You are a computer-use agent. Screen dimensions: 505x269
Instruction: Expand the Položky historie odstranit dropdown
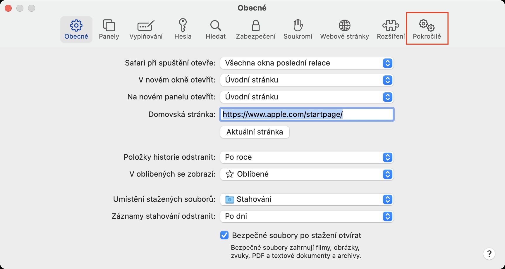pos(307,157)
